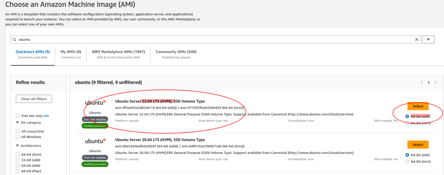Click Refine results heading

30,83
